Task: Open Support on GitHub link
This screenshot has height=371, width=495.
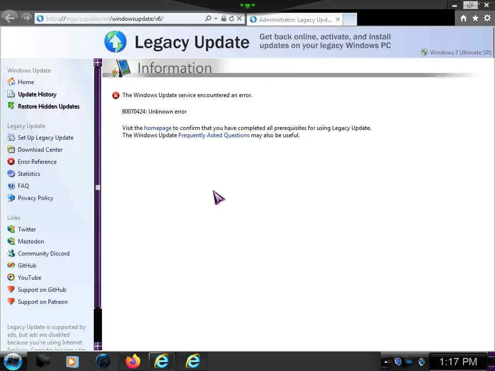Action: click(42, 290)
